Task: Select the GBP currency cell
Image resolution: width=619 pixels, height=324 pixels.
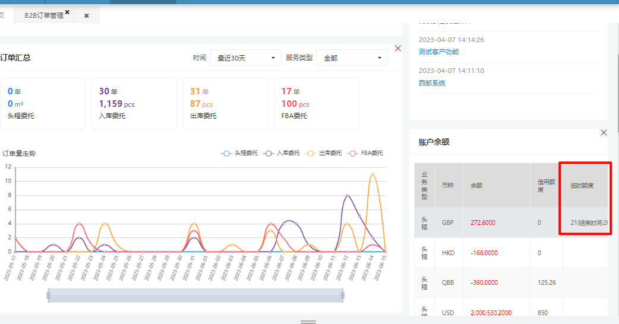Action: click(448, 223)
